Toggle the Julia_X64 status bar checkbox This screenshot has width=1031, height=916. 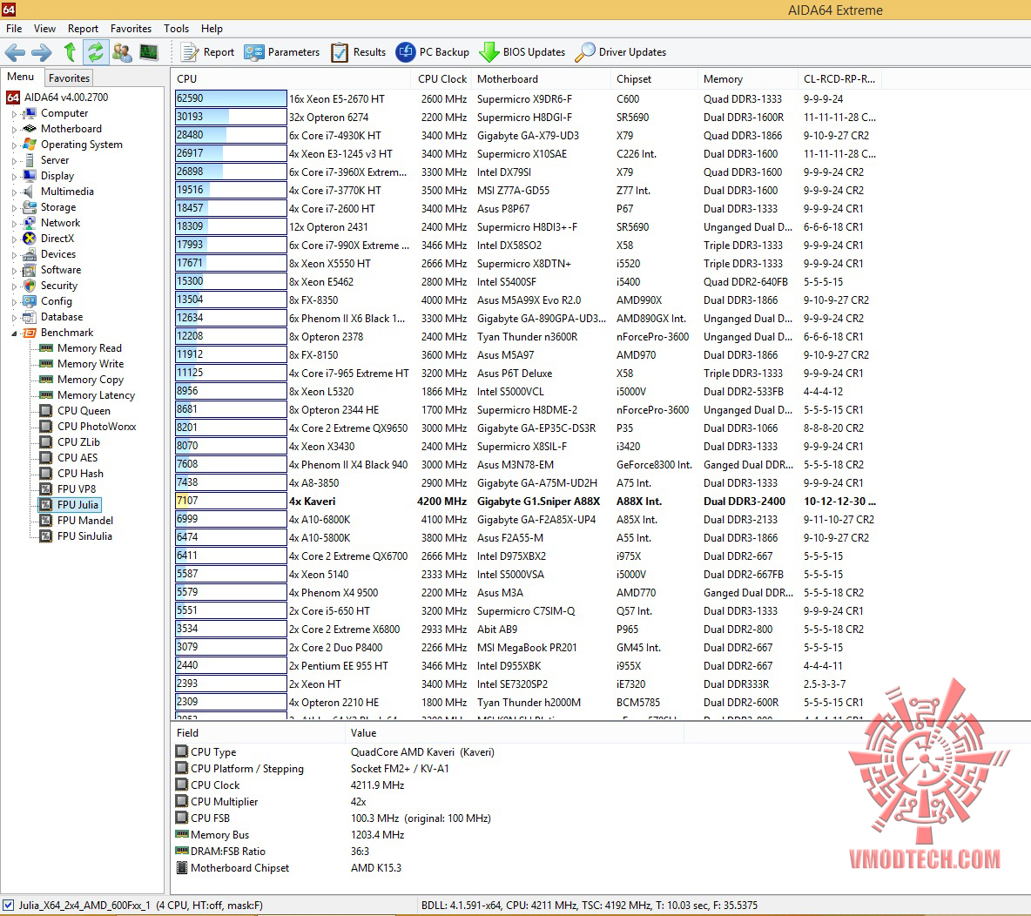(x=8, y=905)
